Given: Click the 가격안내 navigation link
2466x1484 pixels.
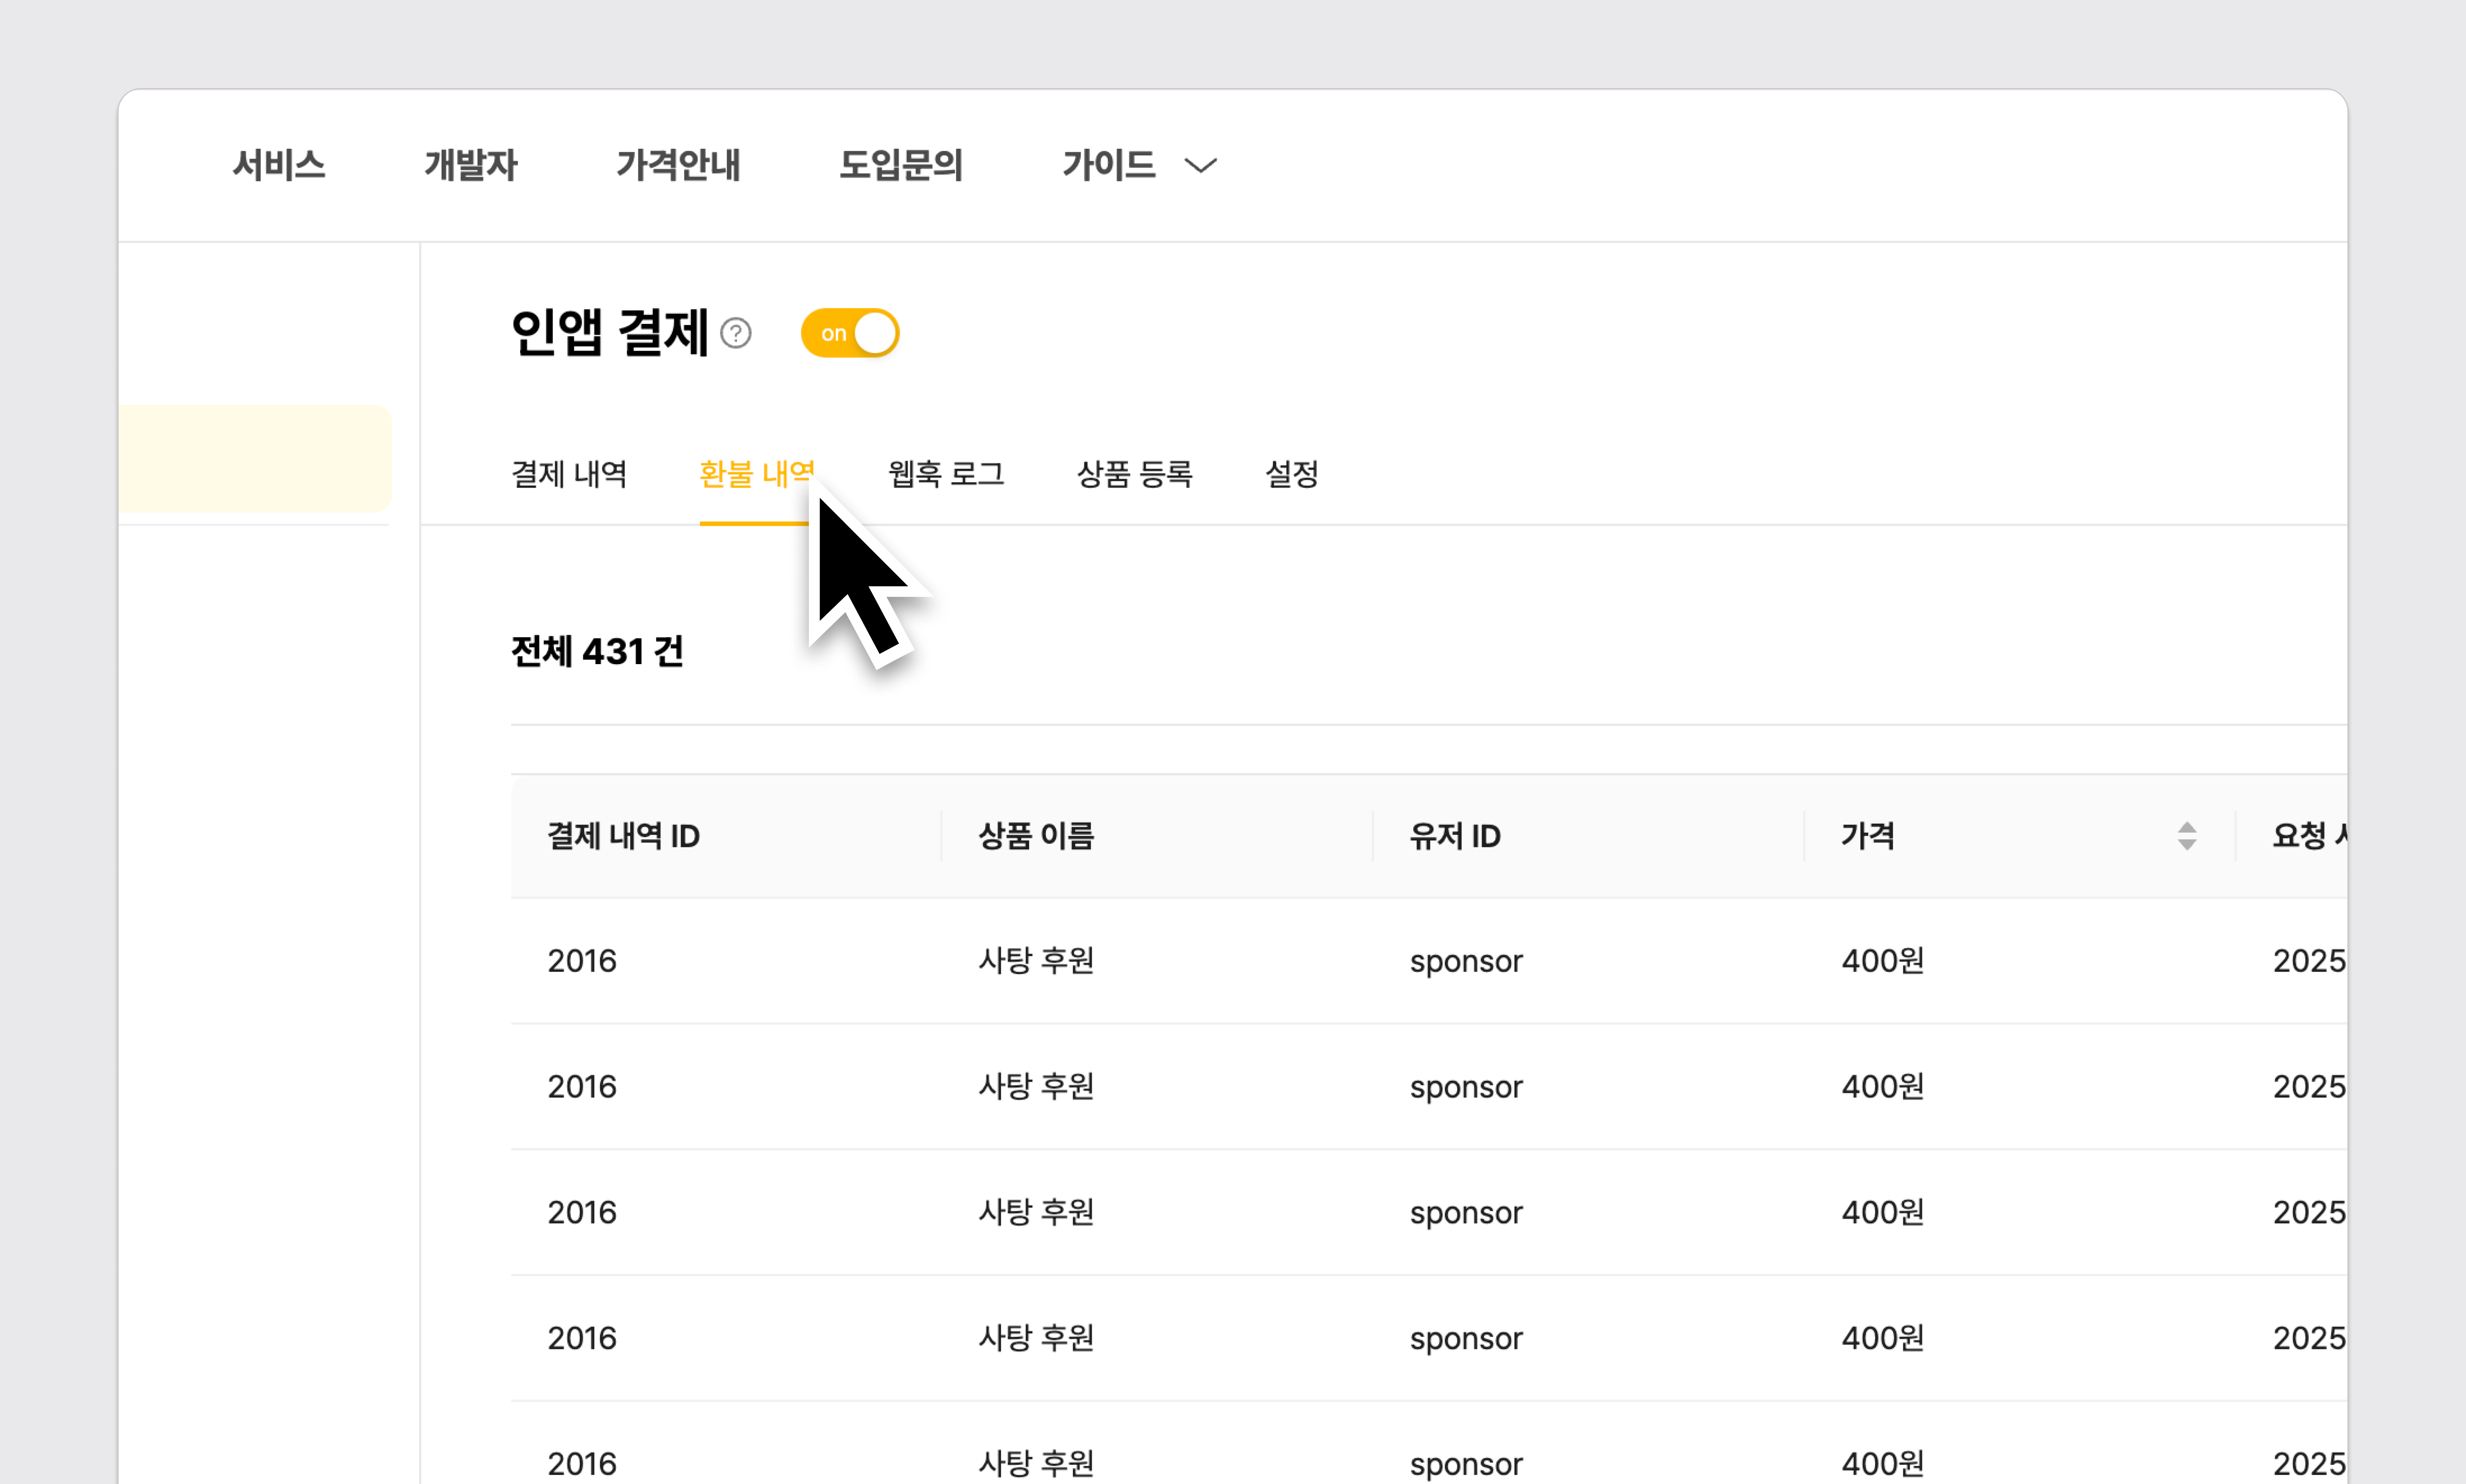Looking at the screenshot, I should (x=678, y=165).
